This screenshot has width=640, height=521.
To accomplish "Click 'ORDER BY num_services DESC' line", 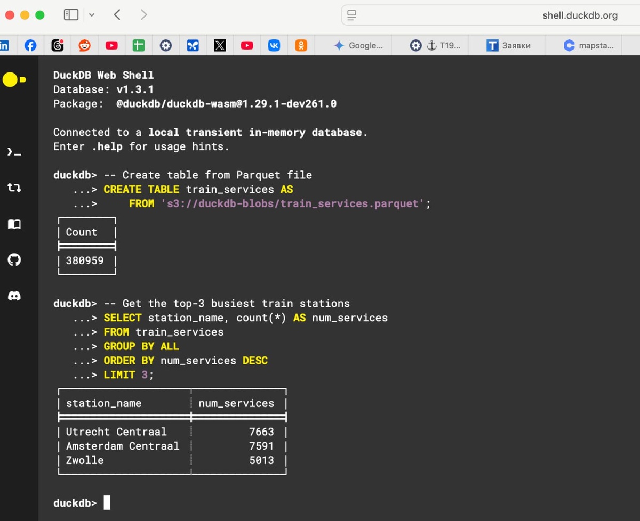I will click(x=186, y=361).
